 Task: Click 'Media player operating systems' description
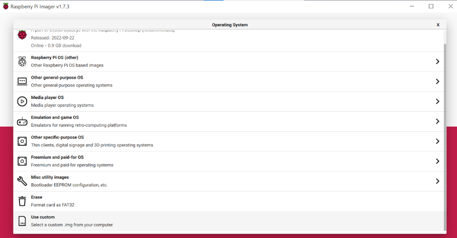point(62,105)
